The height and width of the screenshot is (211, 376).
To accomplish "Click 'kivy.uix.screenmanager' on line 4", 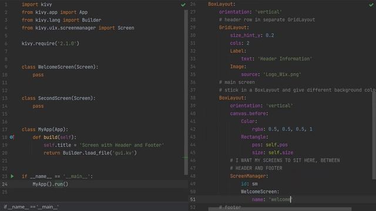I will tap(65, 28).
